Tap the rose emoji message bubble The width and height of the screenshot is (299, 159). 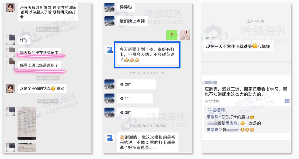tap(172, 35)
